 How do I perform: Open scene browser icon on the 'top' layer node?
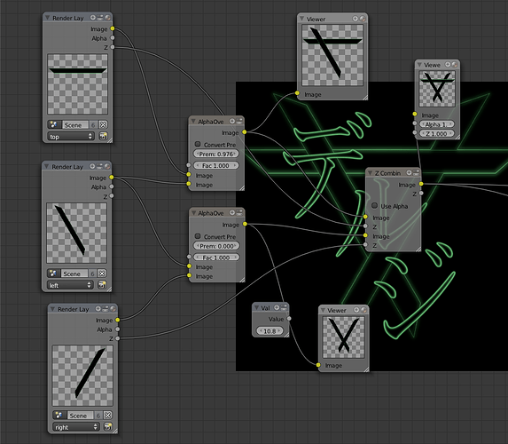(54, 124)
